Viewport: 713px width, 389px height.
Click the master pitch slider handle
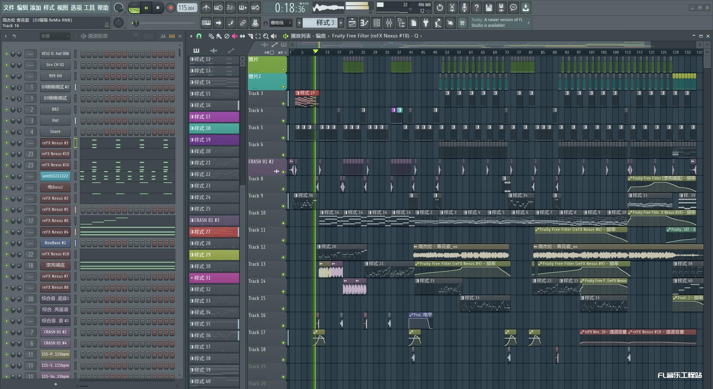click(x=136, y=23)
